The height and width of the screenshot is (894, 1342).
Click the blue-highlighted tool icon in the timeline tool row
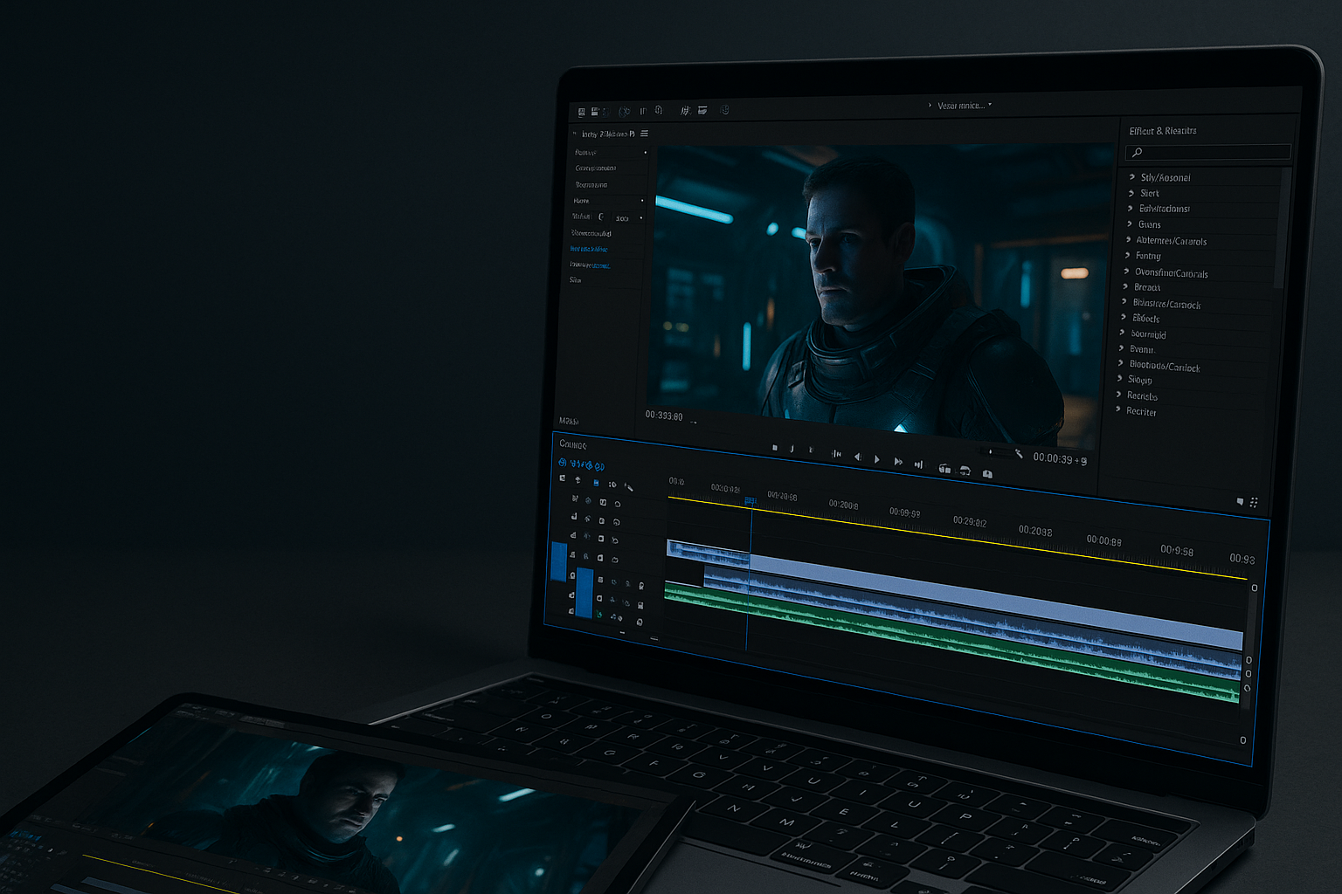pos(596,483)
